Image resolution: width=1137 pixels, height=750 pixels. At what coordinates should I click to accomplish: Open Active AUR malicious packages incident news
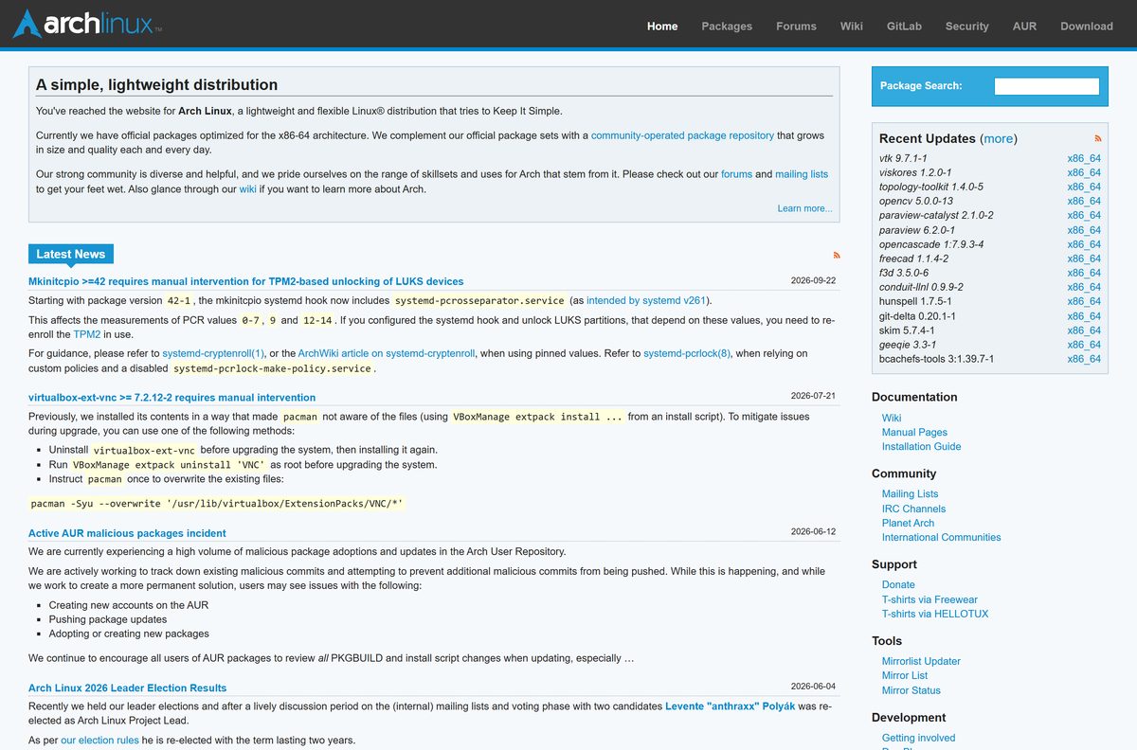(x=127, y=533)
